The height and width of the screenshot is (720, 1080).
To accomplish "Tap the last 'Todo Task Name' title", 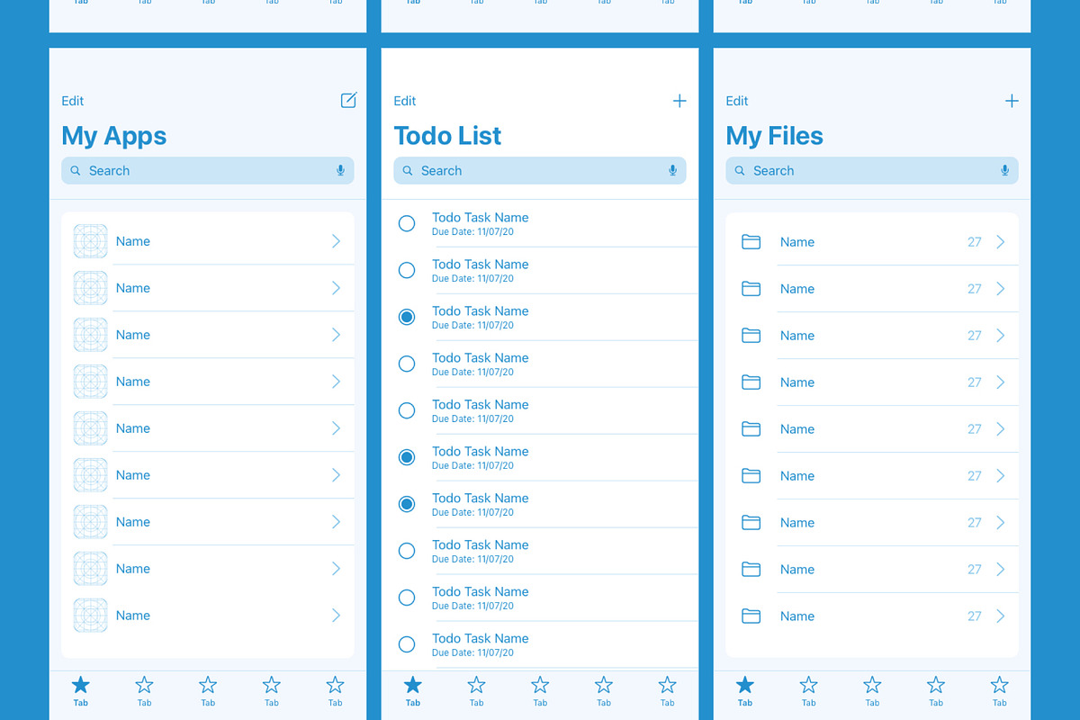I will click(481, 638).
